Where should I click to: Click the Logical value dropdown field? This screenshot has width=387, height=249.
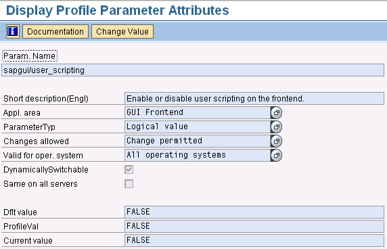click(198, 127)
